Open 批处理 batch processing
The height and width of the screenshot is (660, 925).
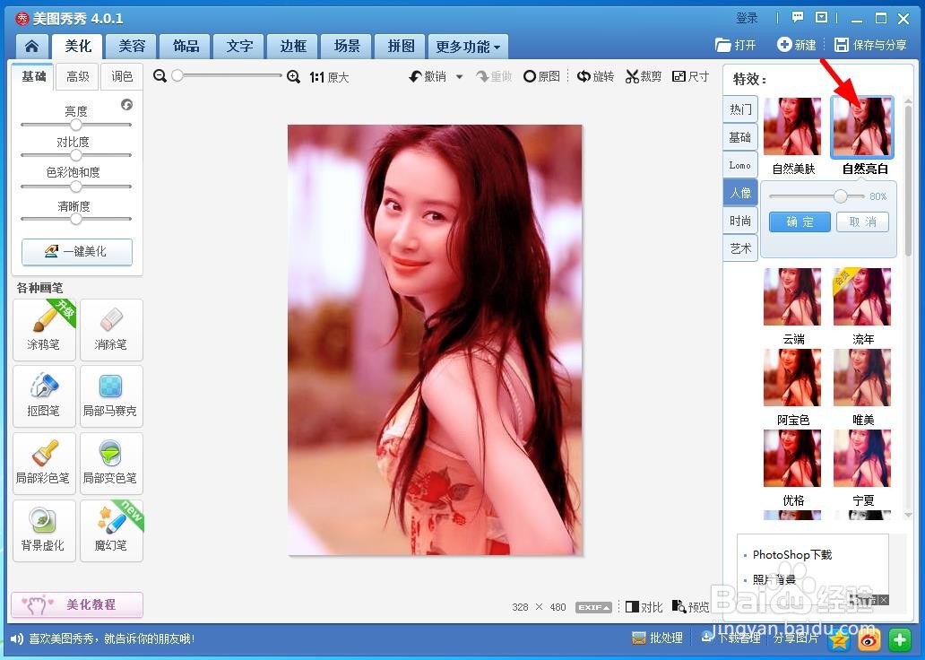[x=657, y=638]
